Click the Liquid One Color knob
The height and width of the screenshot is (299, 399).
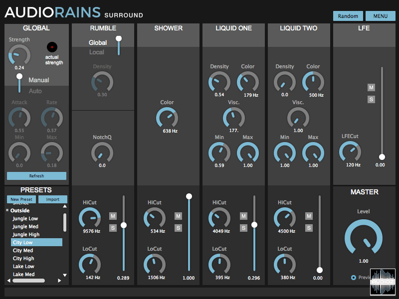click(248, 82)
